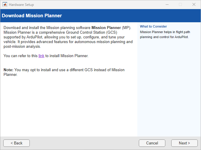Go to the previous step with Back
Image resolution: width=201 pixels, height=150 pixels.
coord(17,143)
